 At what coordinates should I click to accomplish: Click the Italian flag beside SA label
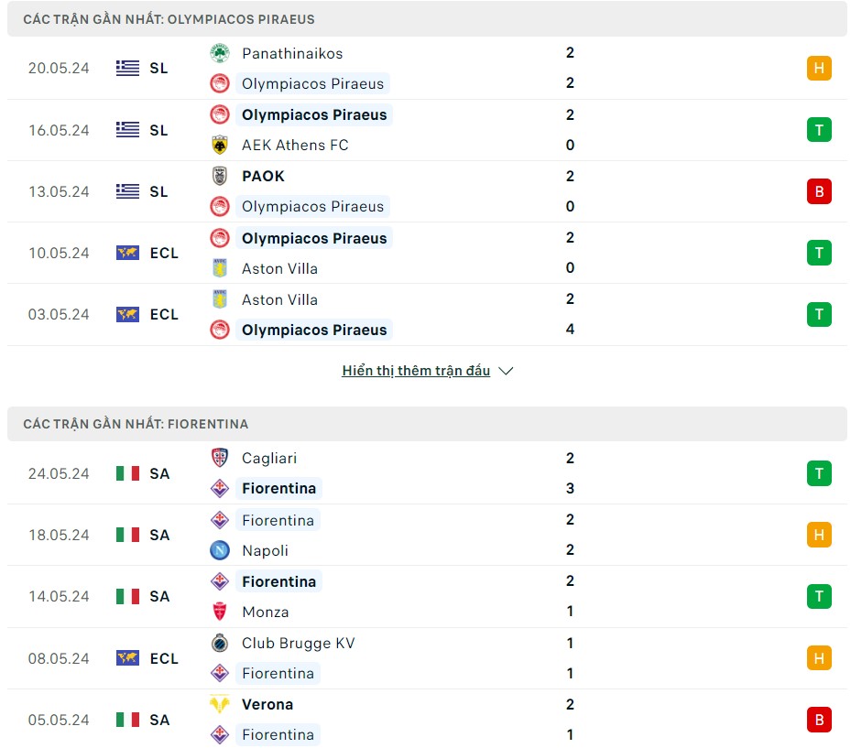[126, 473]
